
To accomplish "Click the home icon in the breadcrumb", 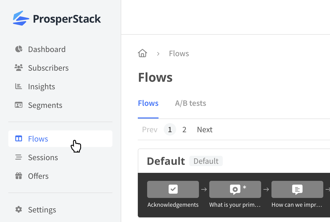I will [x=142, y=53].
